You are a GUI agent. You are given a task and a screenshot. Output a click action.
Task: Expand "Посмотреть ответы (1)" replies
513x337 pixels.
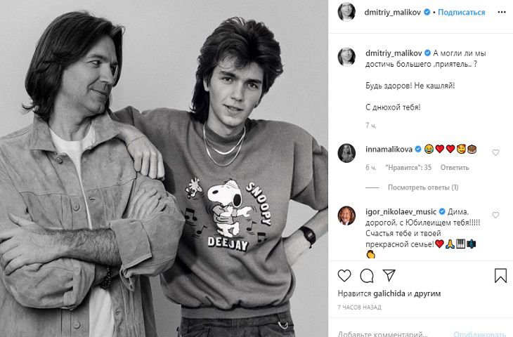[x=422, y=187]
